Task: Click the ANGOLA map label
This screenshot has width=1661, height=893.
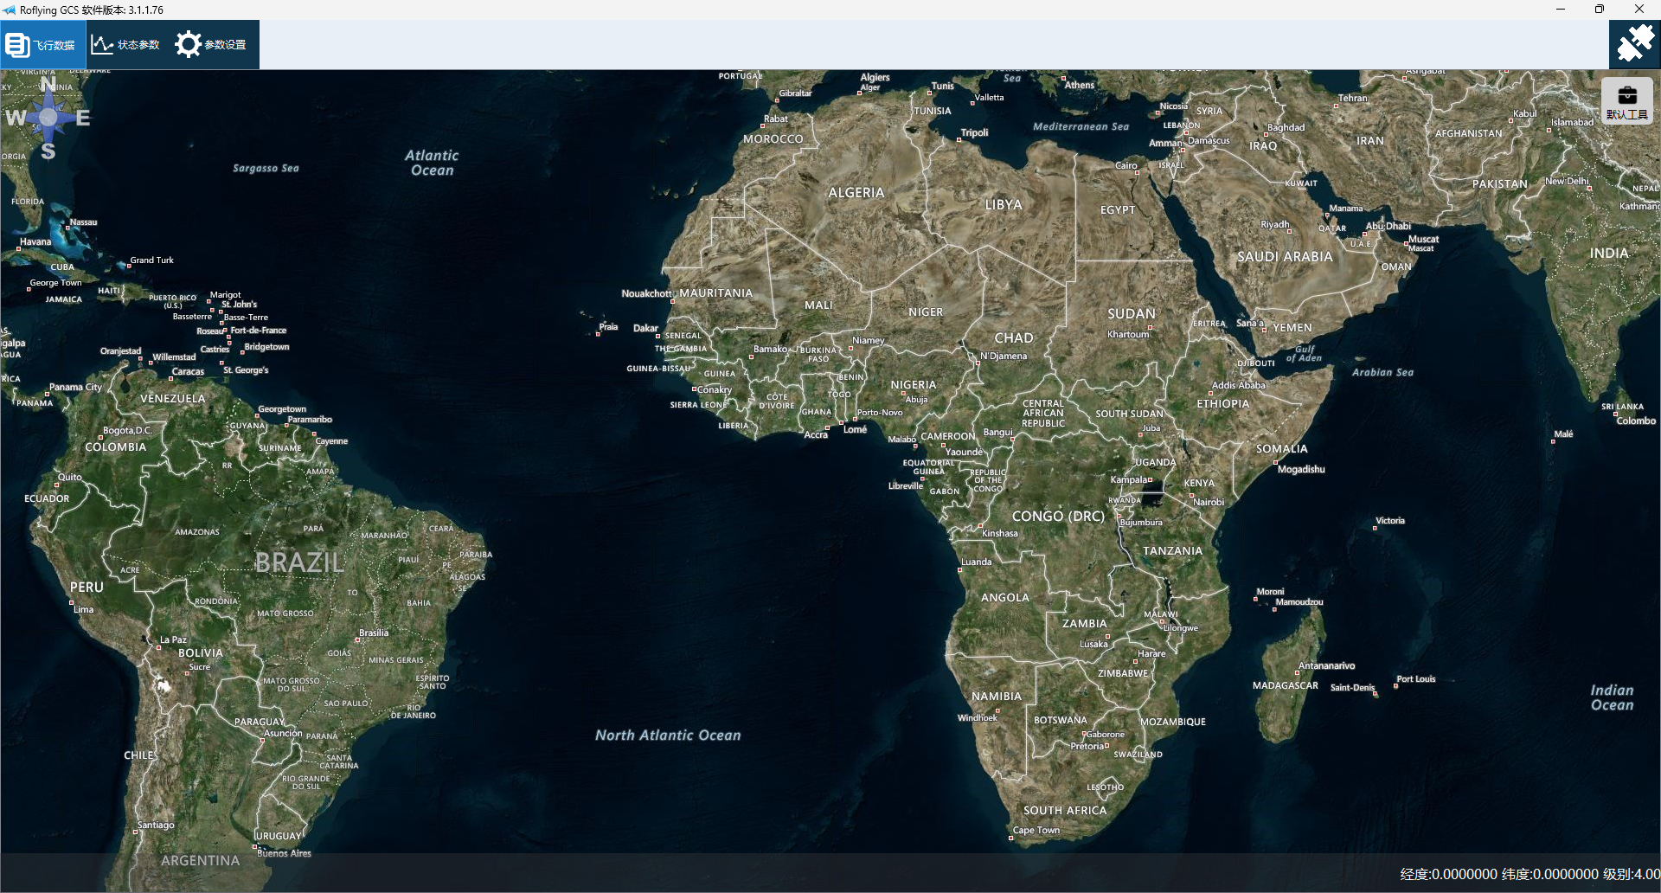Action: [x=1005, y=598]
